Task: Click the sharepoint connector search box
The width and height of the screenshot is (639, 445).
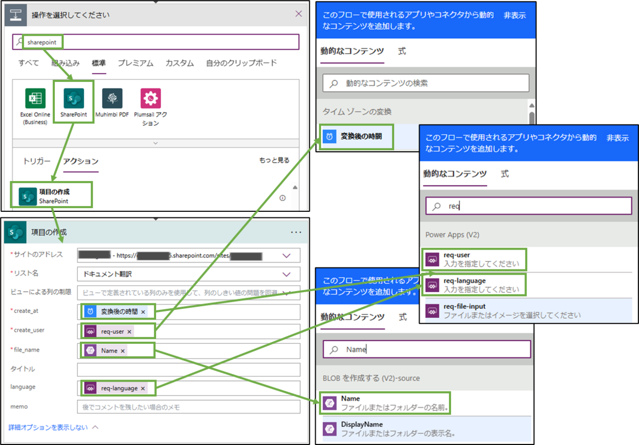Action: (x=156, y=42)
